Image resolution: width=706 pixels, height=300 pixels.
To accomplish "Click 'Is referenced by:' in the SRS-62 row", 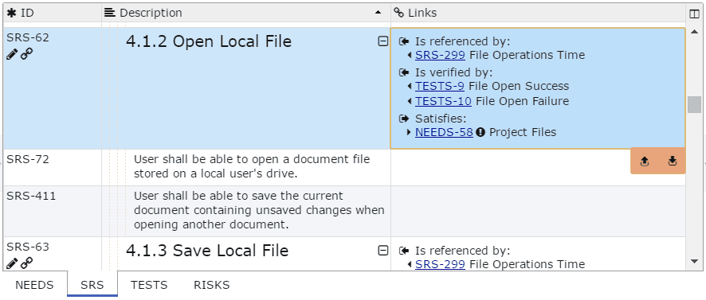I will [462, 41].
